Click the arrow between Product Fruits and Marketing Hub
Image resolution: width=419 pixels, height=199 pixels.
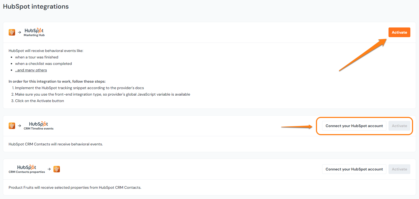[19, 32]
